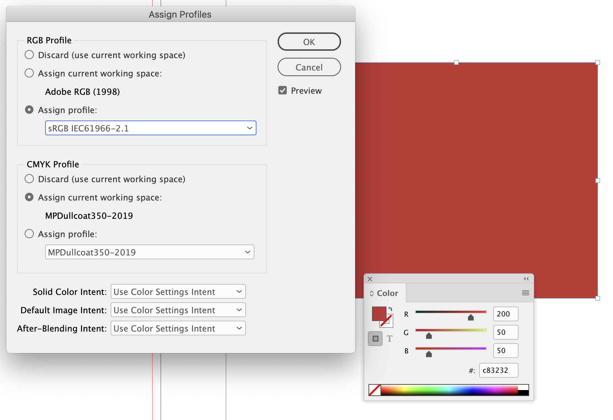
Task: Open the Color panel flyout menu
Action: point(526,293)
